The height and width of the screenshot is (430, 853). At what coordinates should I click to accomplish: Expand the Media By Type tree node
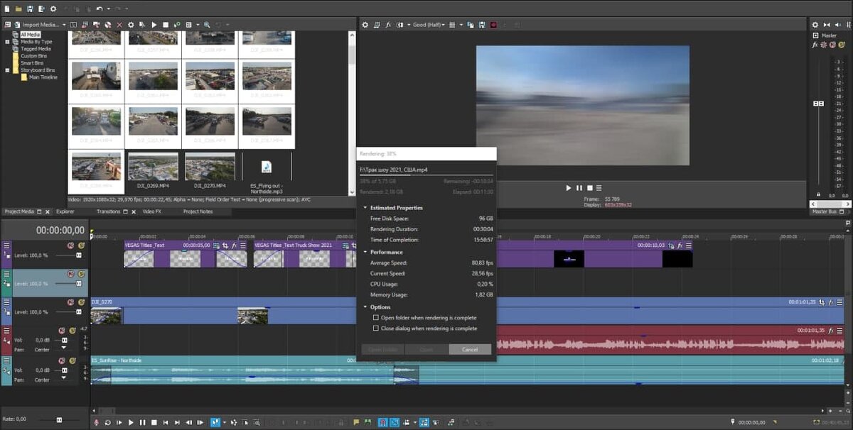point(7,42)
